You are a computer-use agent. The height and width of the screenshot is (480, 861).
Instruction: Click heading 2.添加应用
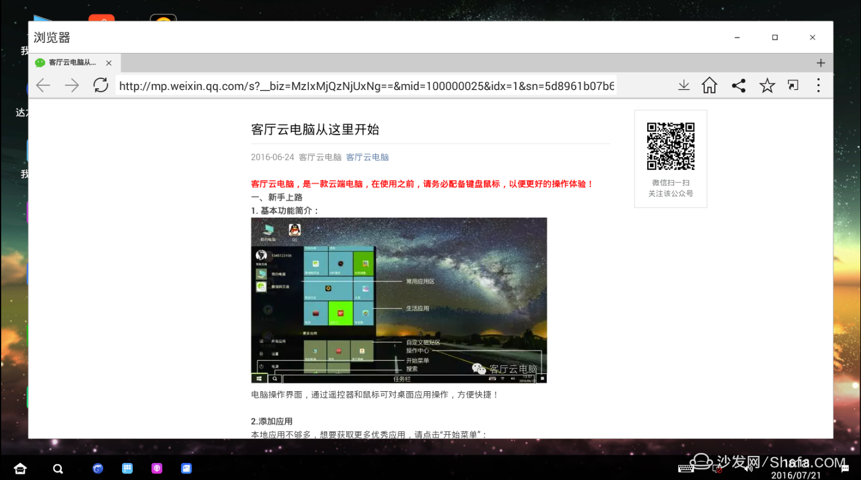(x=272, y=421)
